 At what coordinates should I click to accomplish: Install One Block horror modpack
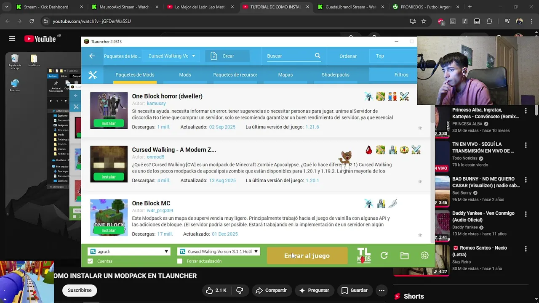(x=109, y=123)
